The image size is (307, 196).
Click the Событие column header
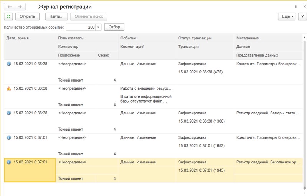tap(147, 38)
